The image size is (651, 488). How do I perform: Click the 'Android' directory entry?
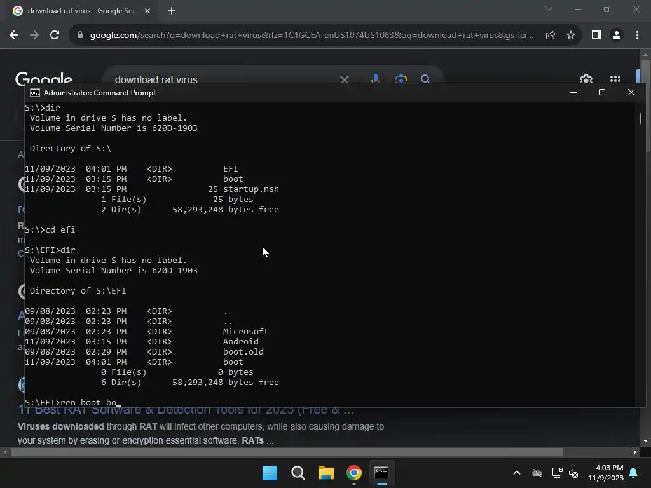tap(240, 341)
